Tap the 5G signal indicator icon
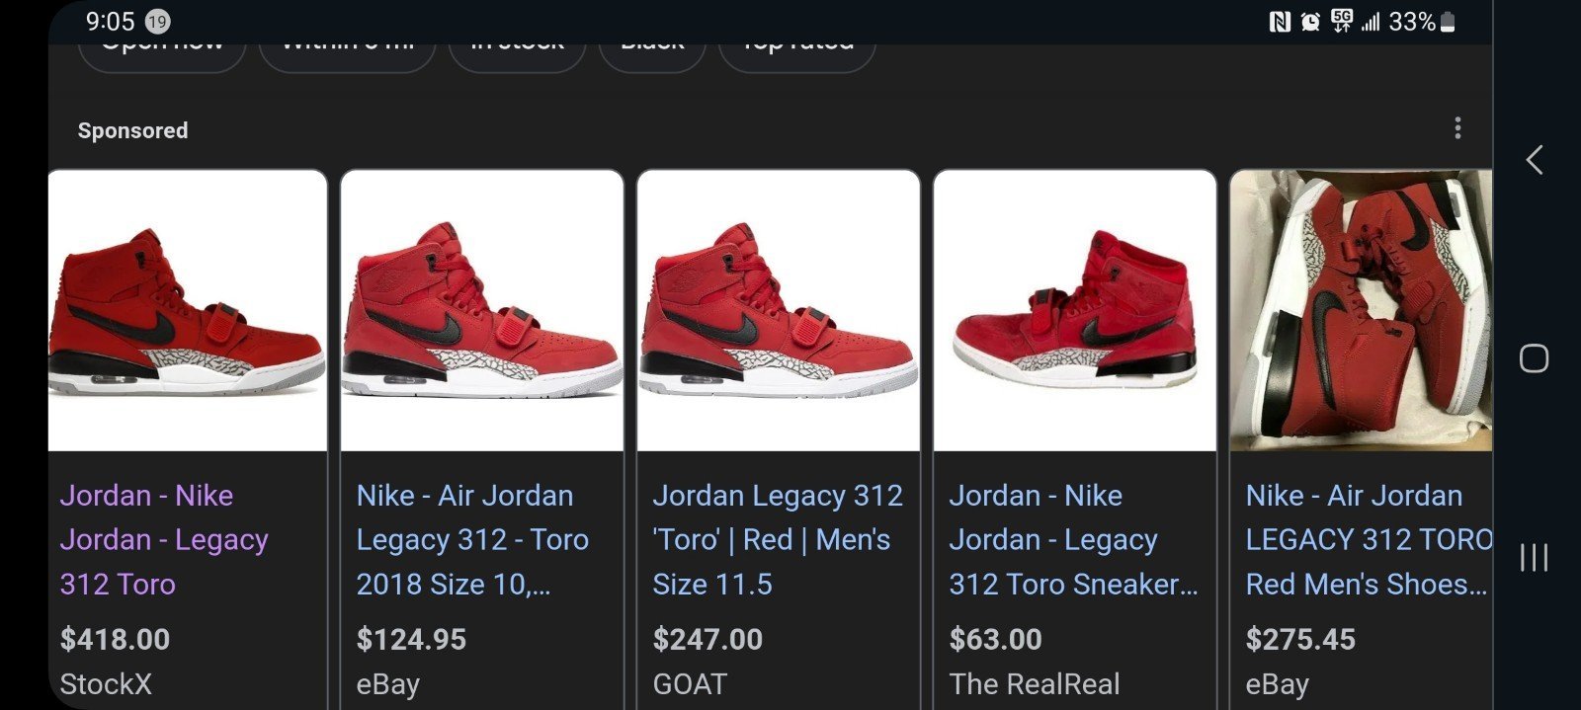This screenshot has width=1581, height=710. point(1341,21)
